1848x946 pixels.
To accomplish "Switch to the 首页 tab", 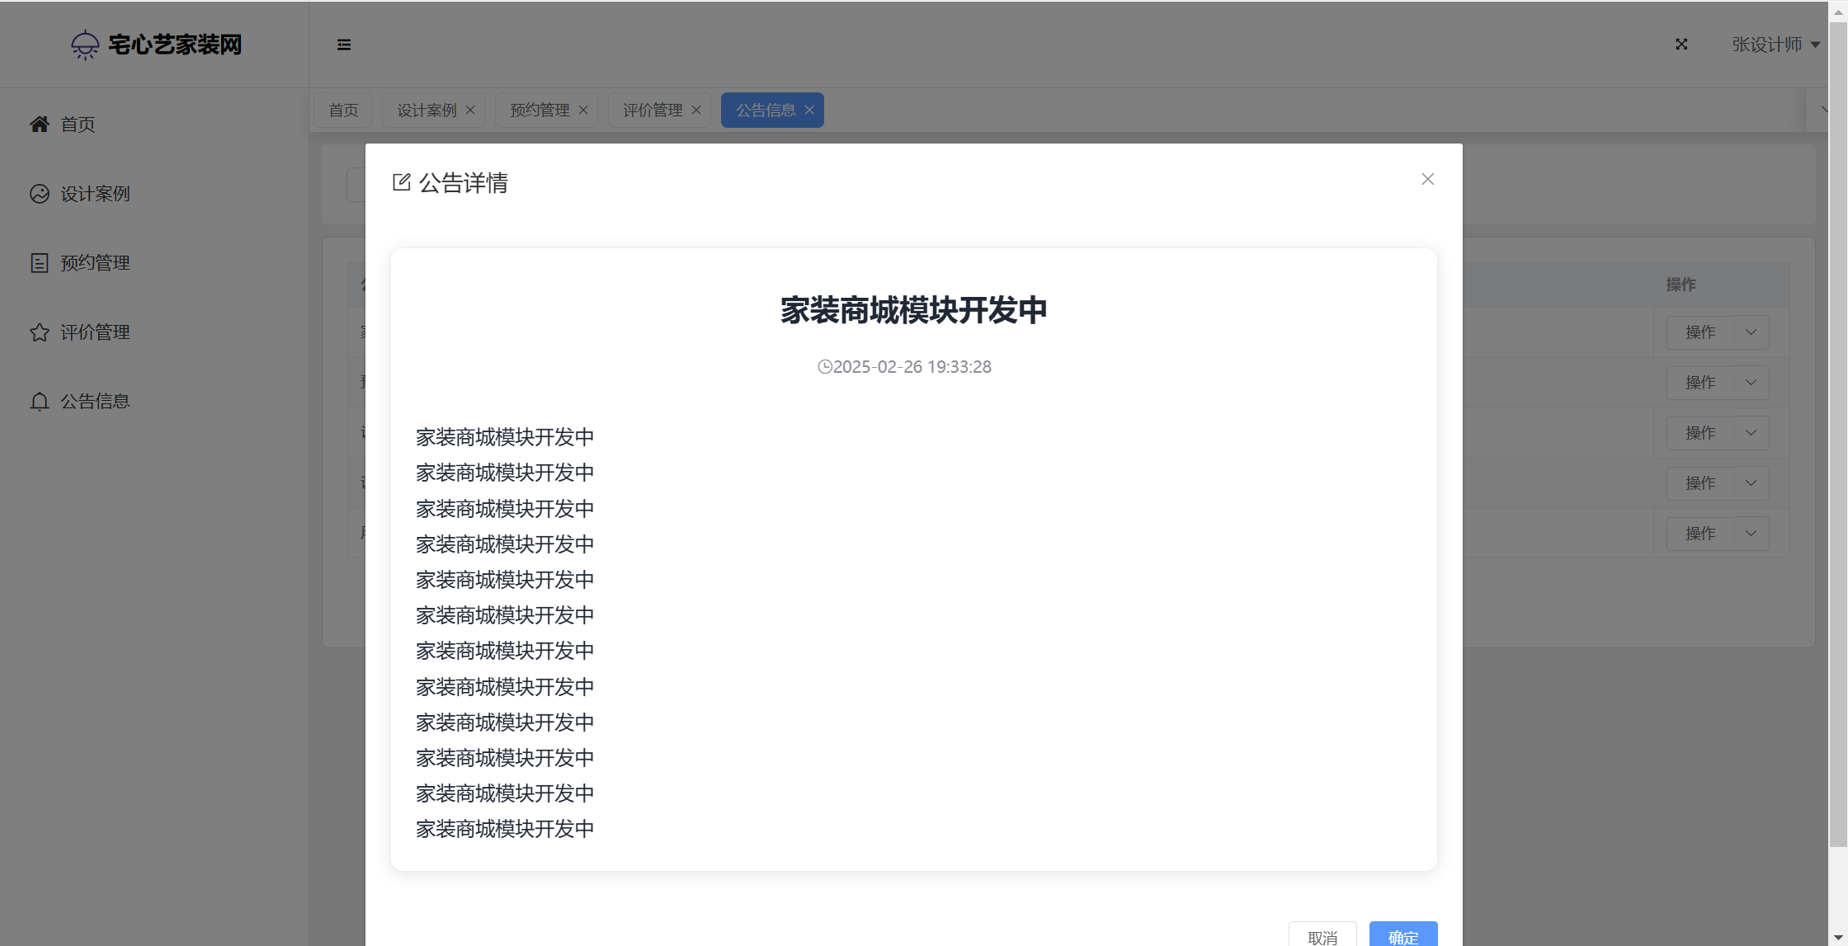I will (x=343, y=110).
